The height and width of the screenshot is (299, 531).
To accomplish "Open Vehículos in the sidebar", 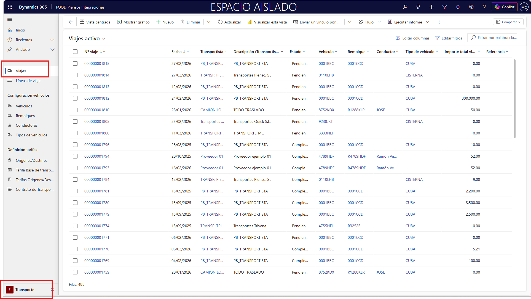I will pyautogui.click(x=24, y=106).
